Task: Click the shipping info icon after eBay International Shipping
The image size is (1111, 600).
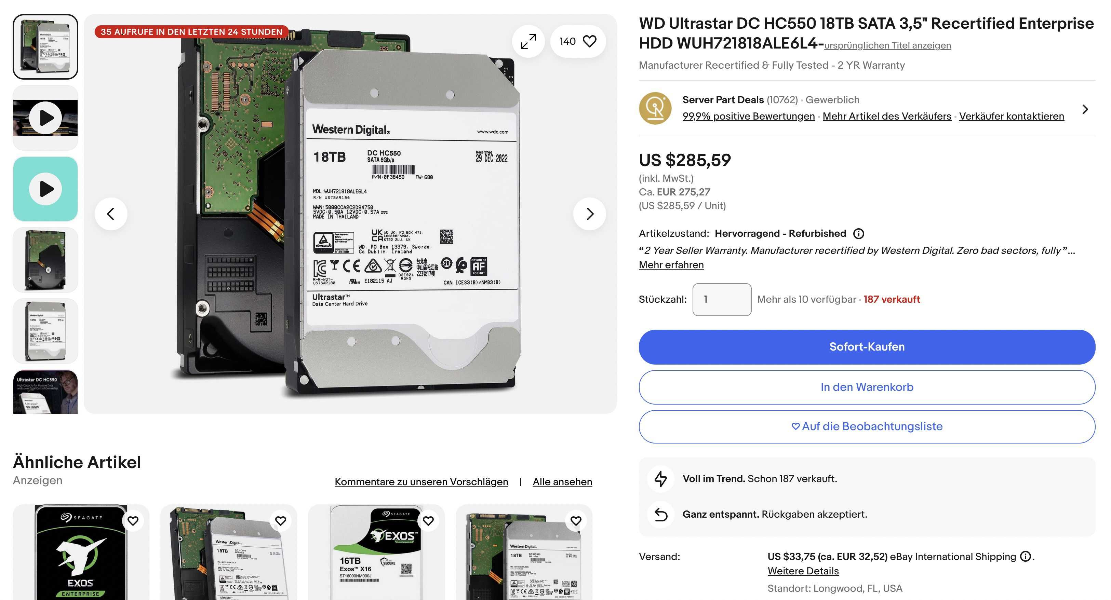Action: (1025, 557)
